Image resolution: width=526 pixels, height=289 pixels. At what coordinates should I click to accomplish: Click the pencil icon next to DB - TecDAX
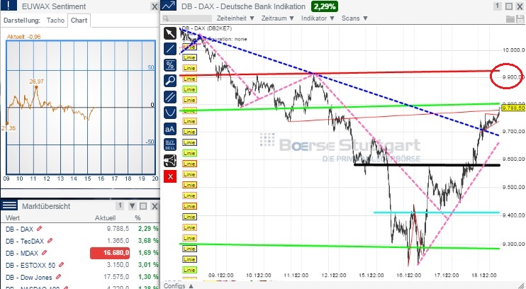(x=50, y=241)
